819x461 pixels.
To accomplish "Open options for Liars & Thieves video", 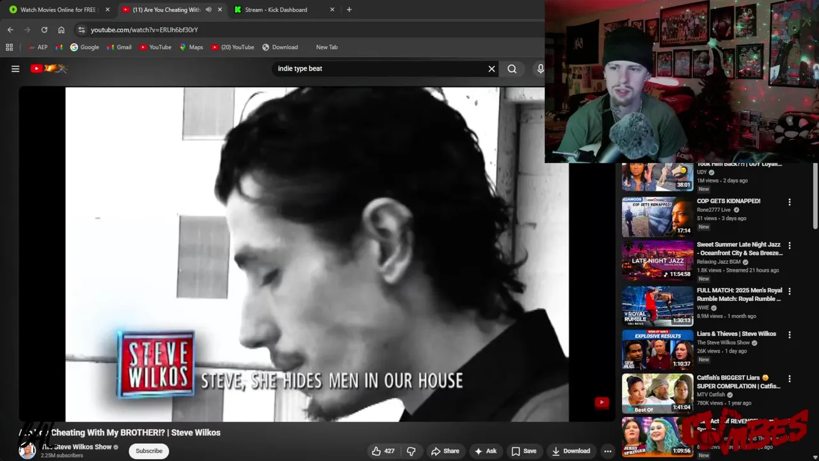I will (x=790, y=335).
